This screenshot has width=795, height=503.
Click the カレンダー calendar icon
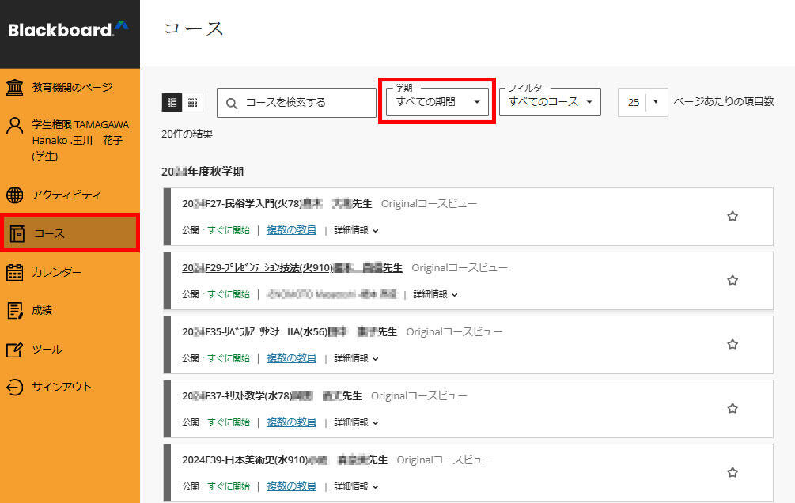point(15,272)
